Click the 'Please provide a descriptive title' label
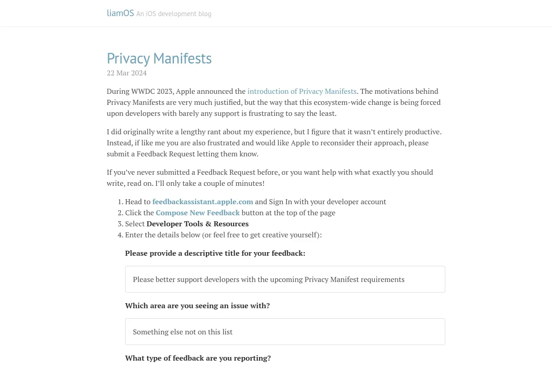Viewport: 552px width, 368px height. pos(215,253)
